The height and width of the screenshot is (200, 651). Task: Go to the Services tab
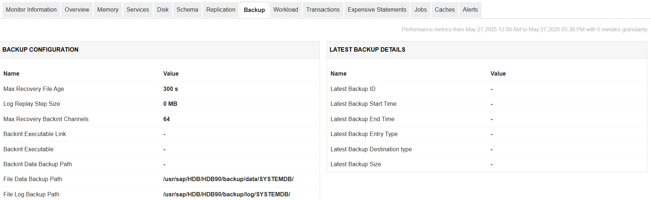[137, 10]
